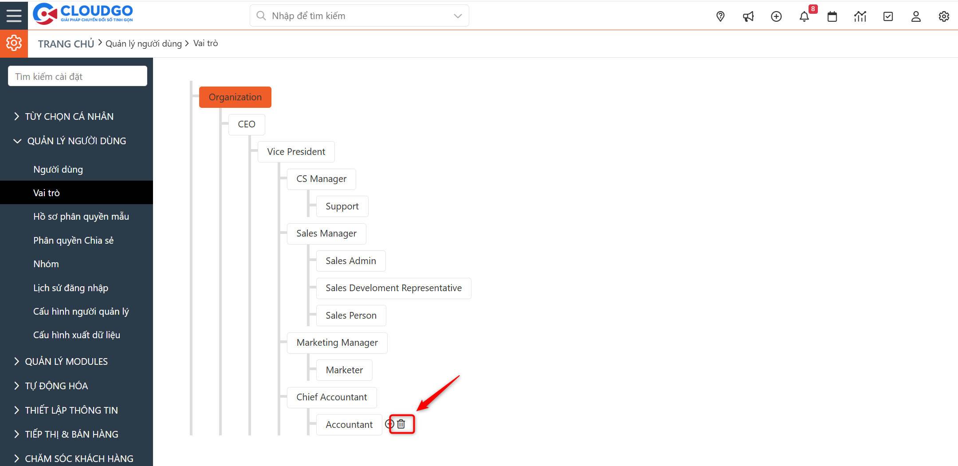958x466 pixels.
Task: Open the Người dùng menu item
Action: 58,169
